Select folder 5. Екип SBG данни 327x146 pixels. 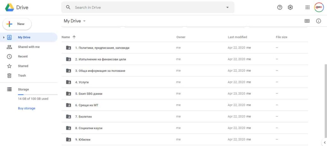185,93
